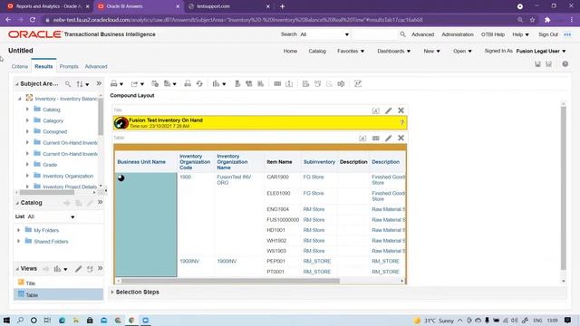580x326 pixels.
Task: Expand the Category folder
Action: (x=27, y=120)
